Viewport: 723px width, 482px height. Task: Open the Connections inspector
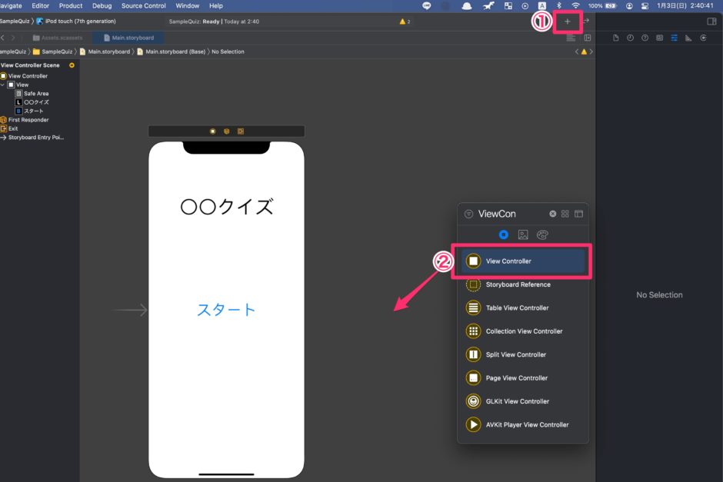[701, 37]
